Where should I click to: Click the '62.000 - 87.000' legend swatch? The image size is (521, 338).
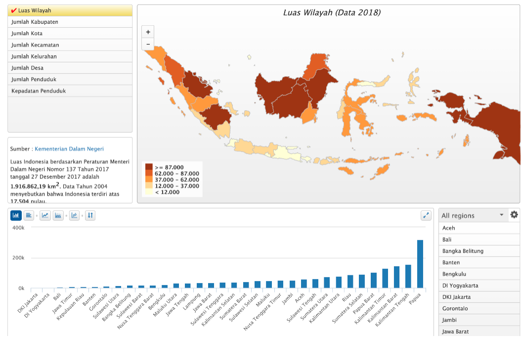(149, 173)
